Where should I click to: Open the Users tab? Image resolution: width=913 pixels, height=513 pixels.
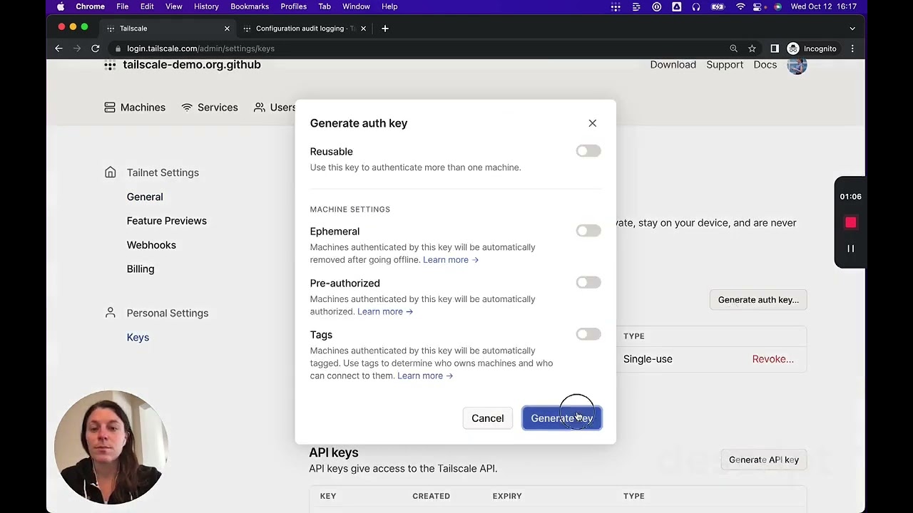(x=275, y=108)
